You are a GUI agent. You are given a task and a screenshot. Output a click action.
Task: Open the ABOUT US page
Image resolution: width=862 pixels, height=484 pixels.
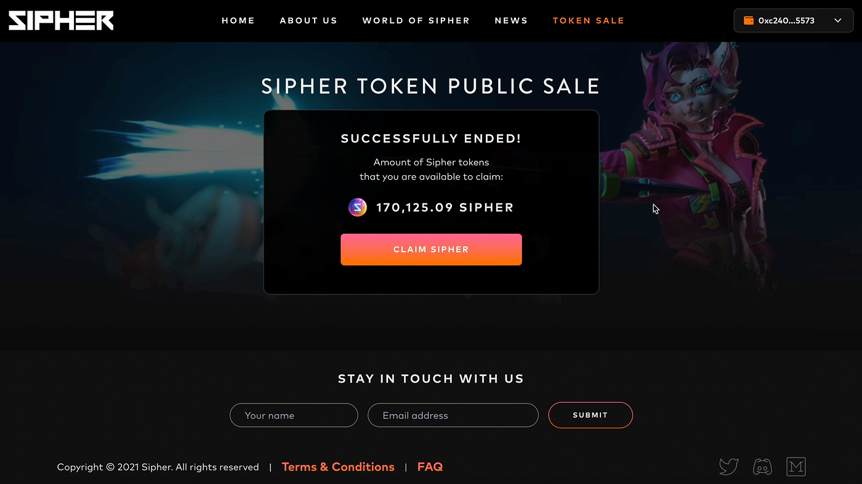coord(308,20)
